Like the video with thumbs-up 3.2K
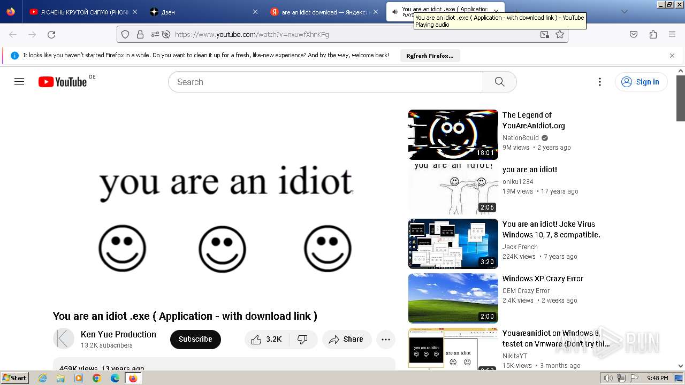 pyautogui.click(x=267, y=340)
